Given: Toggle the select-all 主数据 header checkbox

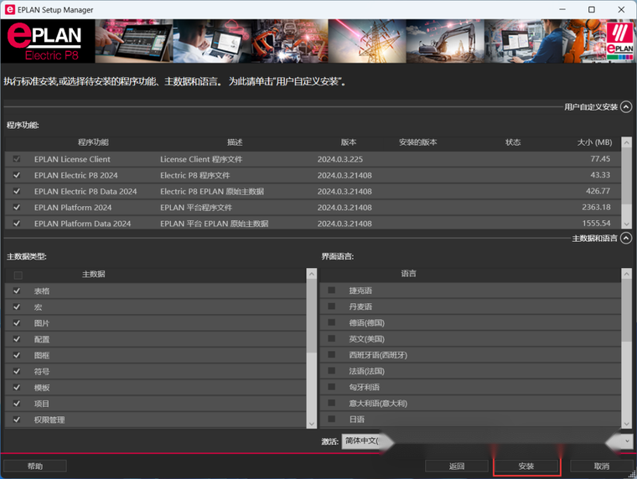Looking at the screenshot, I should click(18, 275).
